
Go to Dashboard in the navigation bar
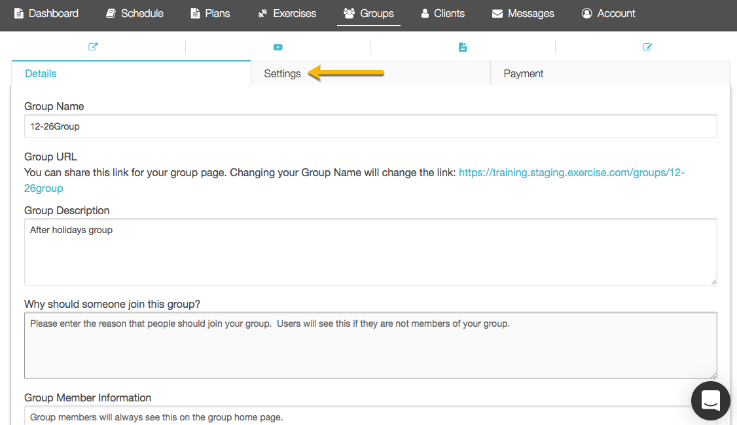(x=46, y=13)
